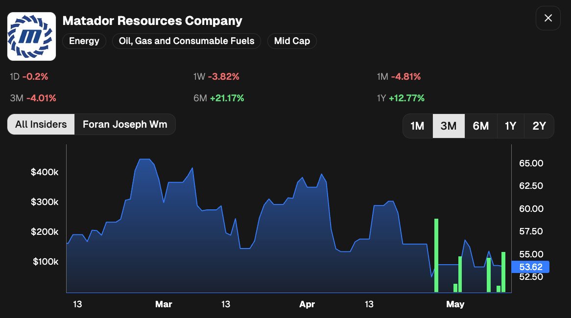The width and height of the screenshot is (571, 318).
Task: Click the 1W -3.82% performance figure
Action: pyautogui.click(x=216, y=77)
